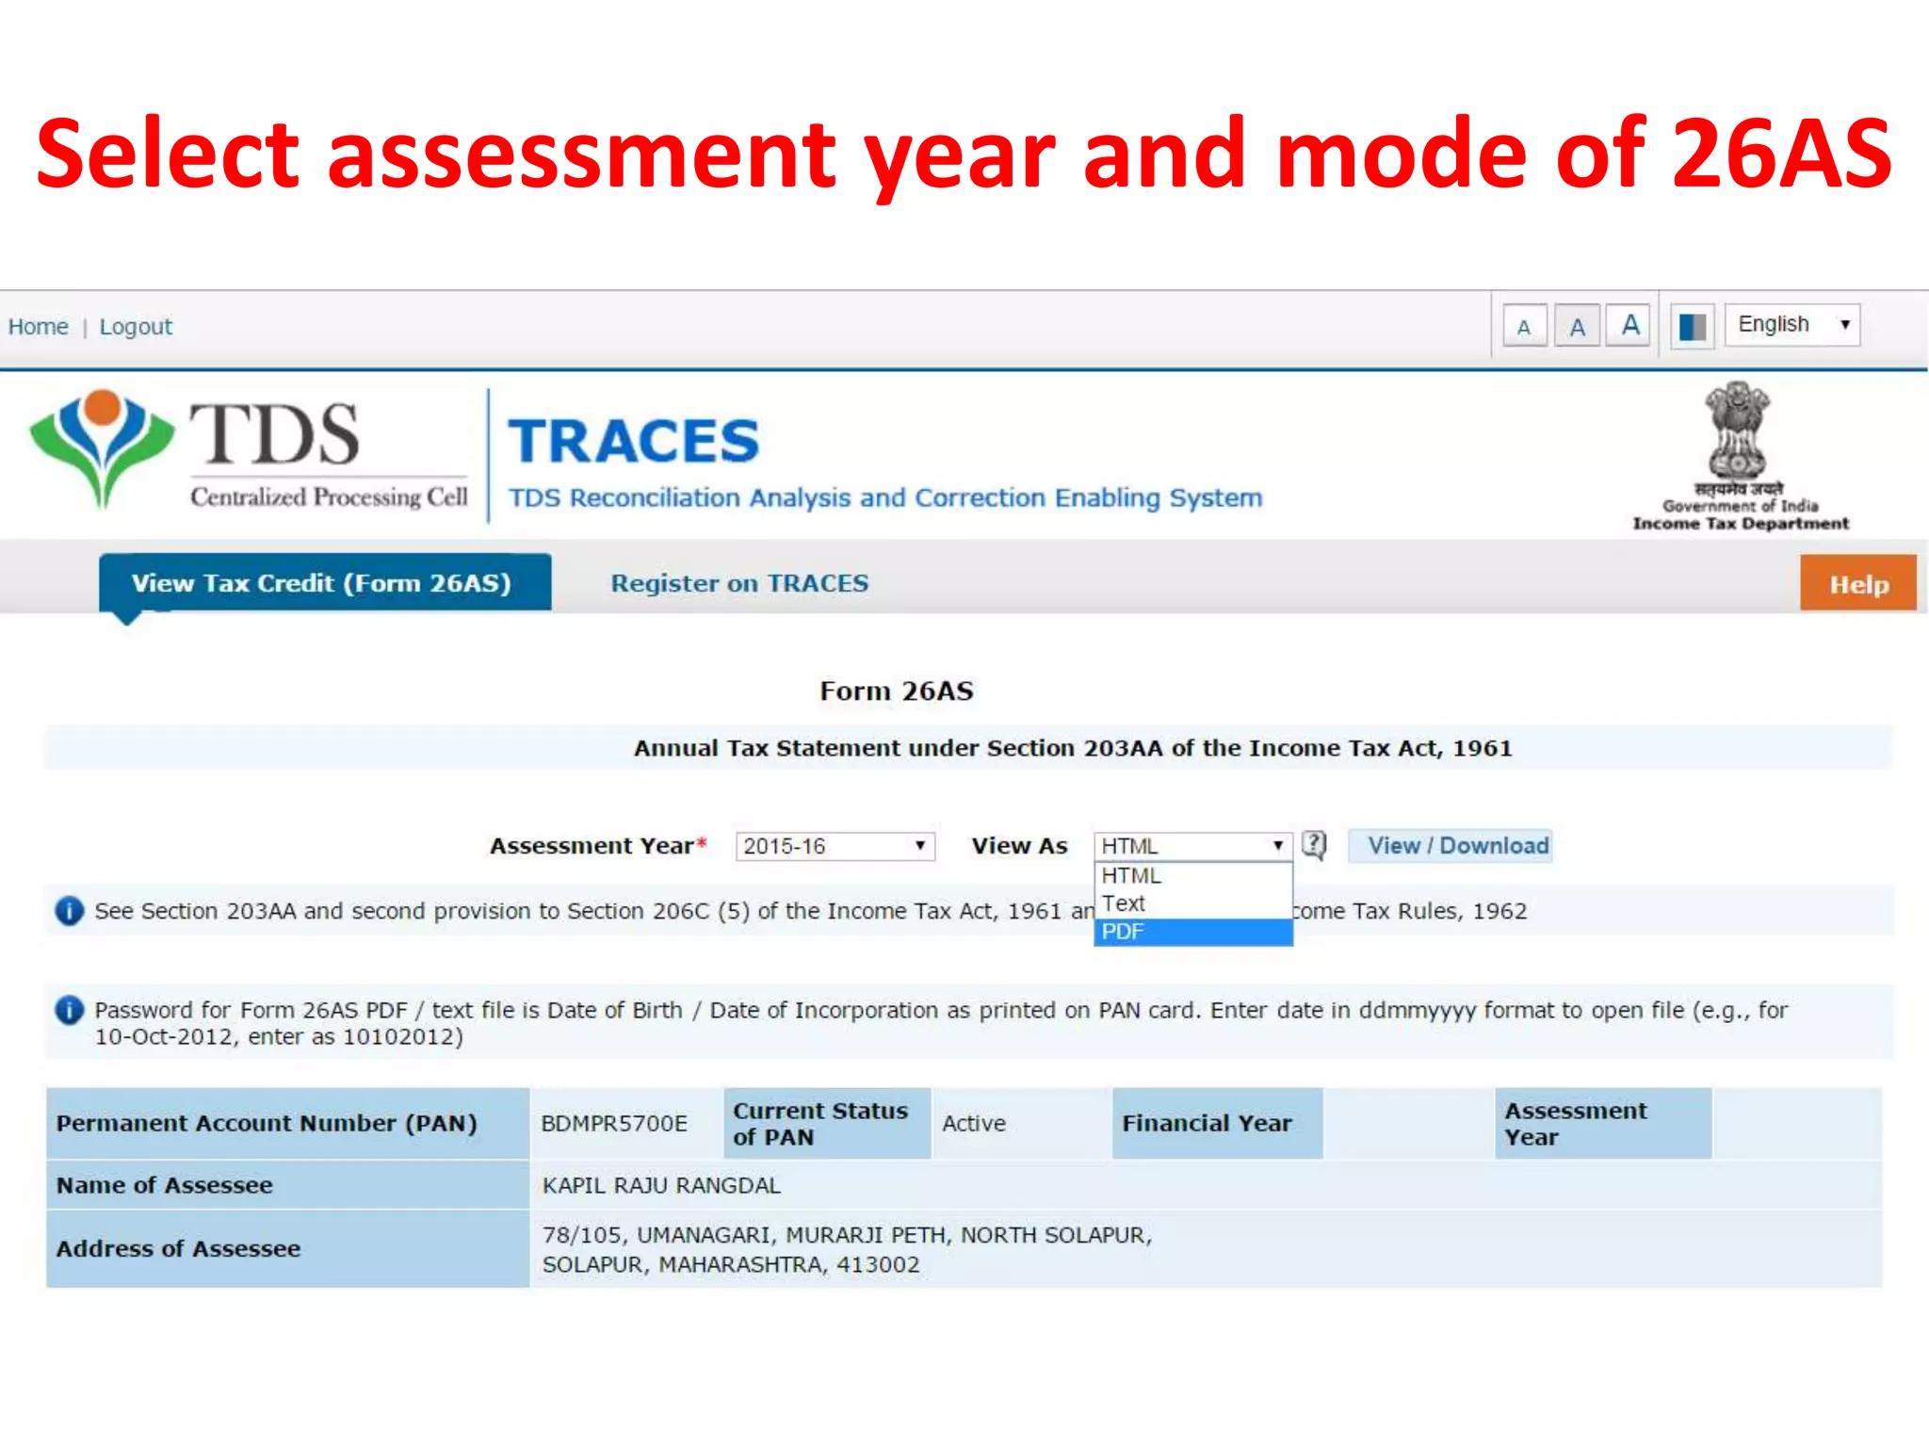Screen dimensions: 1929x1447
Task: Click the Logout link
Action: pyautogui.click(x=136, y=327)
